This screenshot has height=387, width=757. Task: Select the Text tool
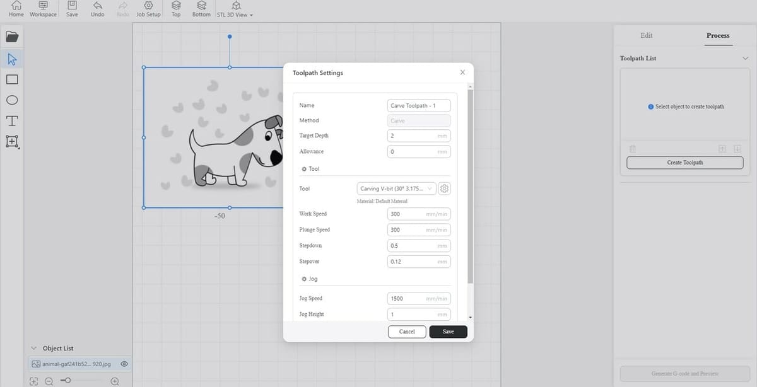(x=12, y=120)
